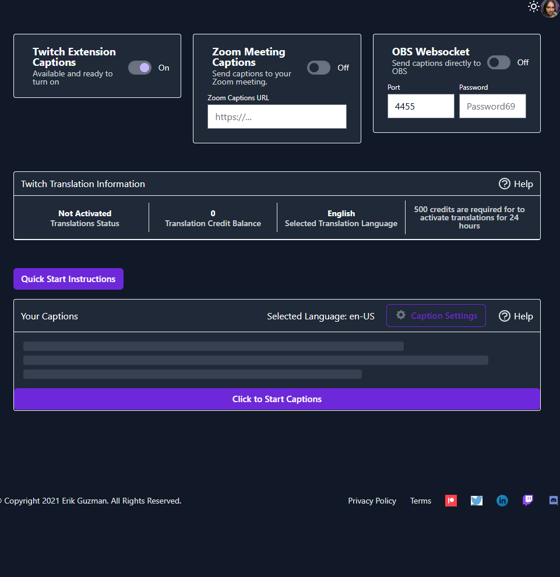Click the 'Twitch Translation Information' heading
Image resolution: width=560 pixels, height=577 pixels.
coord(83,184)
